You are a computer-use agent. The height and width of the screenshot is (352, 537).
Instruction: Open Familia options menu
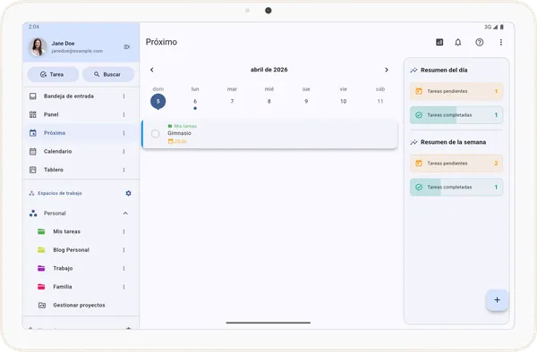(x=124, y=287)
